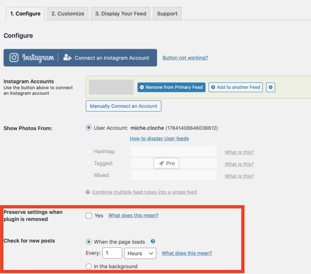
Task: Open the account settings gear icon
Action: pyautogui.click(x=271, y=87)
